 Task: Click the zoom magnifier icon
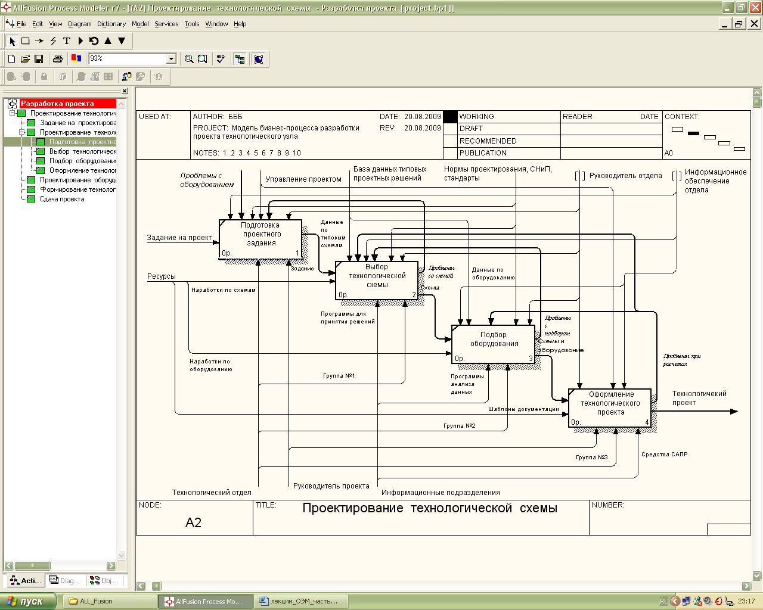point(189,59)
